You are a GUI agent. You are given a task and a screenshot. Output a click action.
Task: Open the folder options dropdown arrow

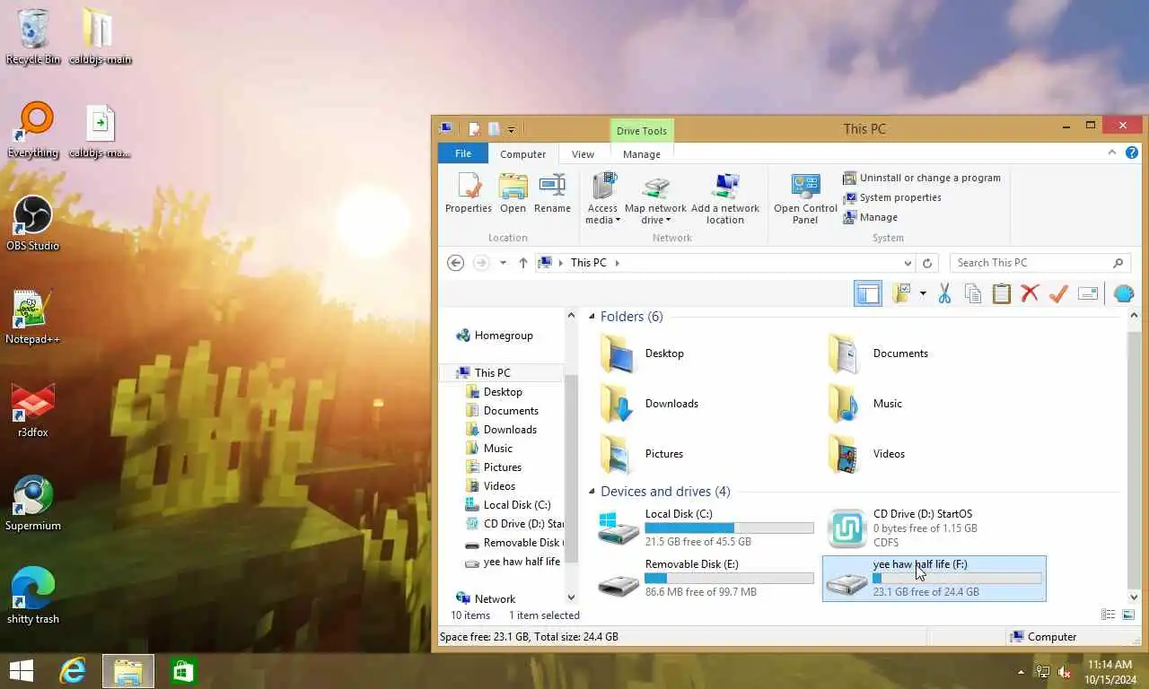coord(922,293)
